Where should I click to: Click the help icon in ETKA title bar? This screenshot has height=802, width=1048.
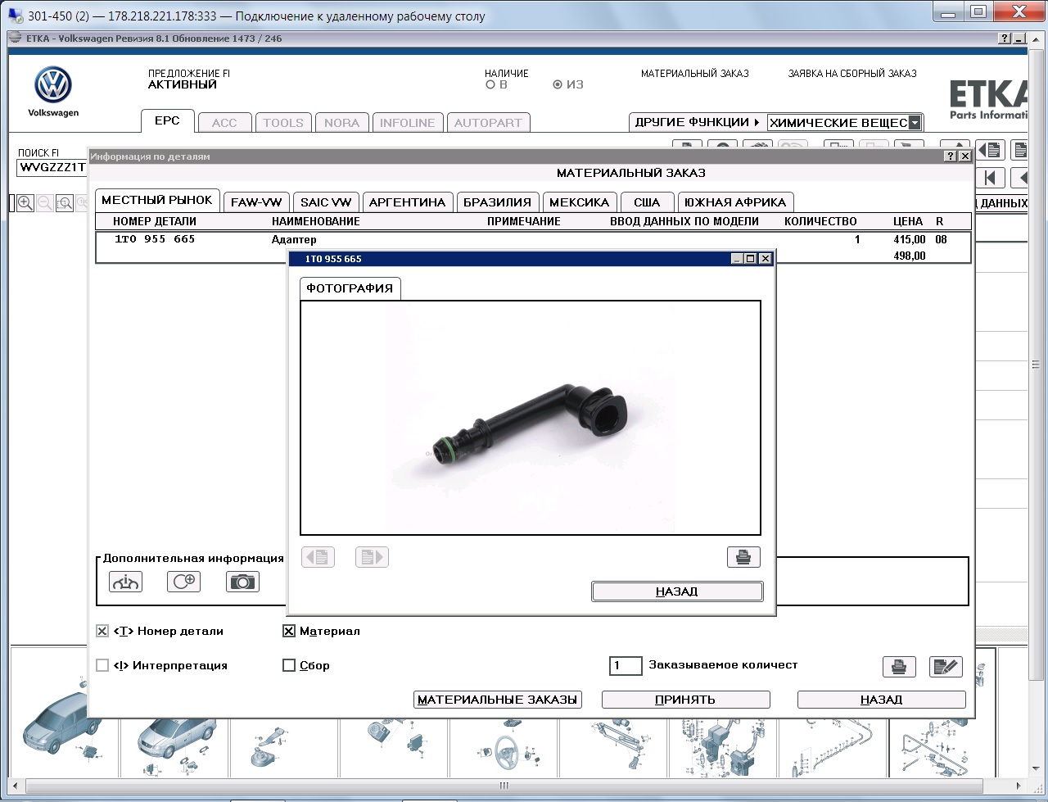tap(1005, 39)
